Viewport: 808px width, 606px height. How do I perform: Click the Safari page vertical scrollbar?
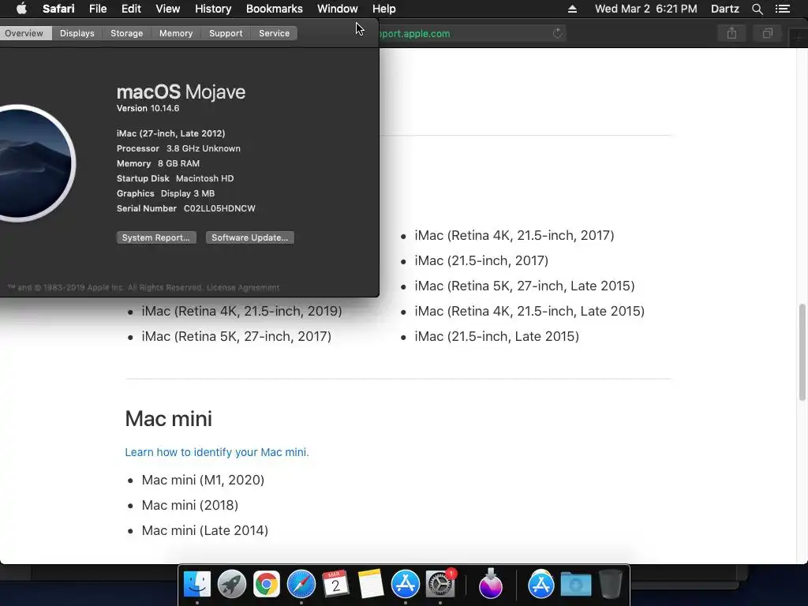point(802,353)
